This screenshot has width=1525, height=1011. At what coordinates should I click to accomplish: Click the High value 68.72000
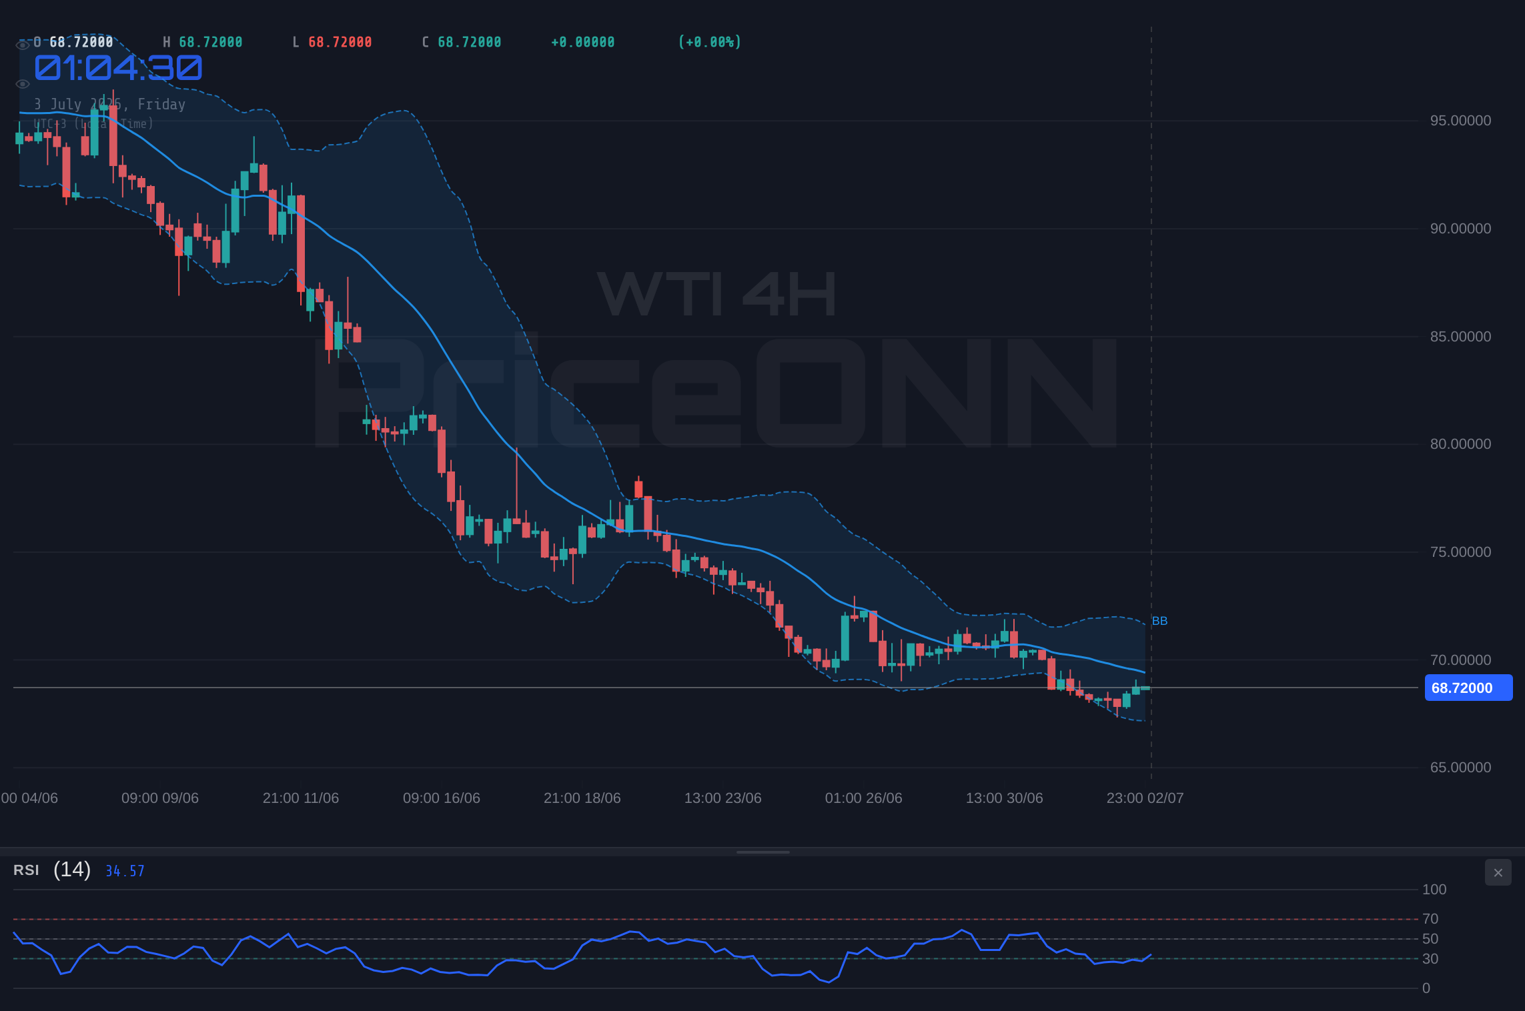(211, 42)
